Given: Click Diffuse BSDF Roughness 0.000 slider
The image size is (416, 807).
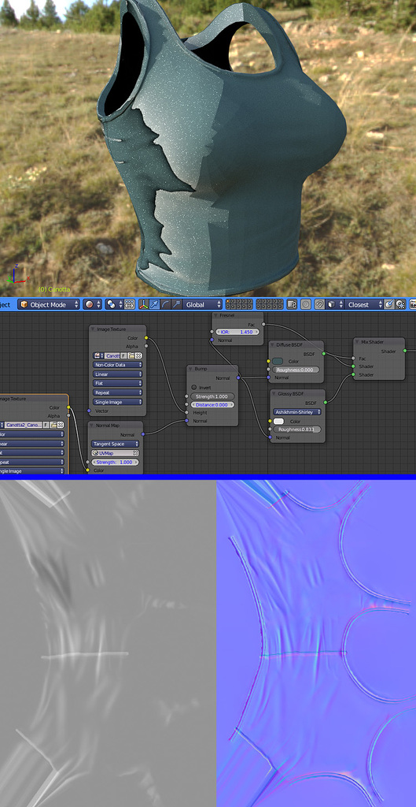Looking at the screenshot, I should click(296, 370).
